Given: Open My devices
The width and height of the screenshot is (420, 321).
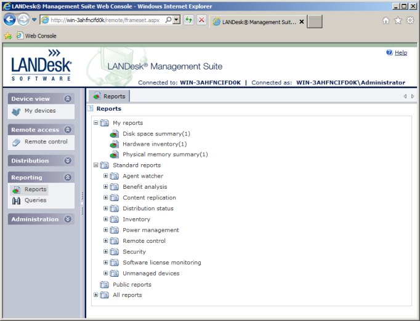Looking at the screenshot, I should (x=40, y=111).
